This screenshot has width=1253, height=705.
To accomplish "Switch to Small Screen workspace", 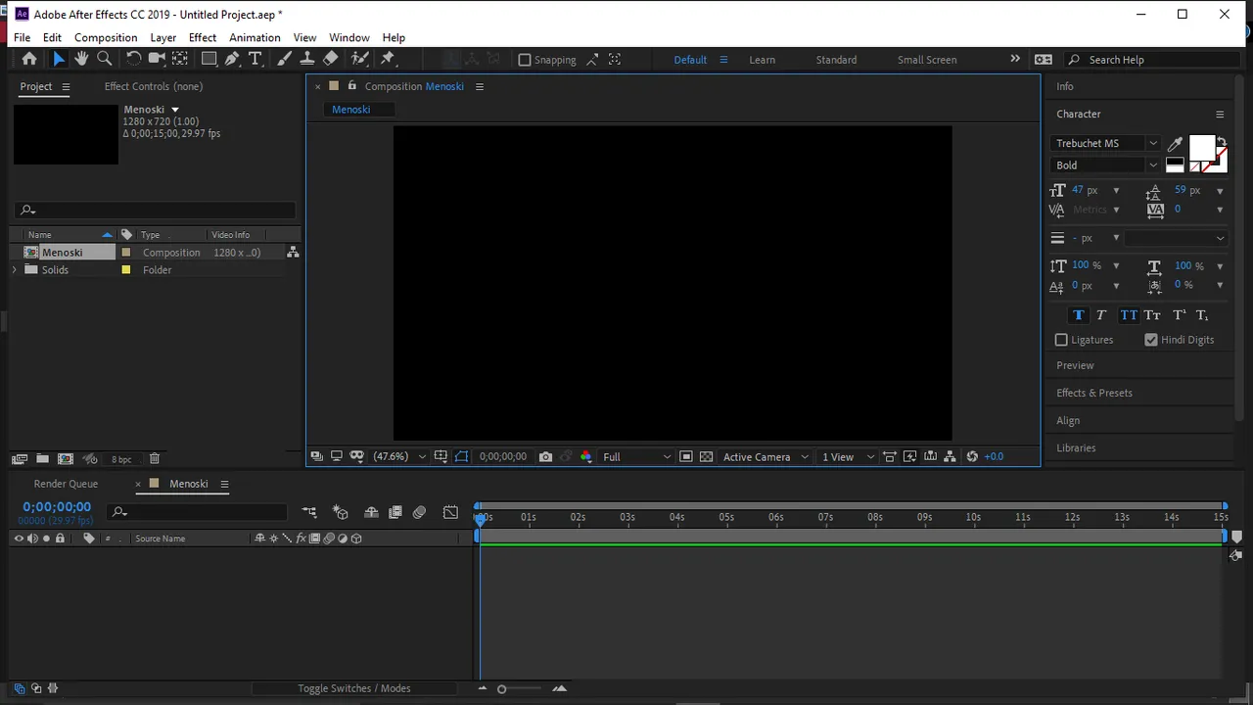I will 927,60.
